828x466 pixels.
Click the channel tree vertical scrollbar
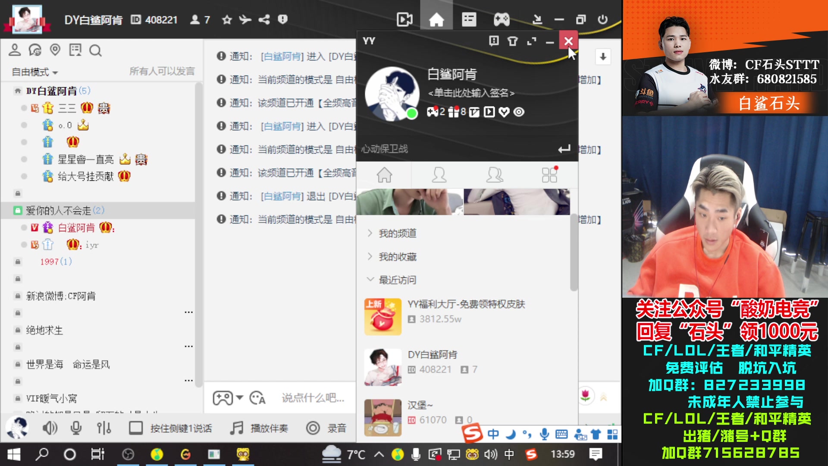coord(198,235)
